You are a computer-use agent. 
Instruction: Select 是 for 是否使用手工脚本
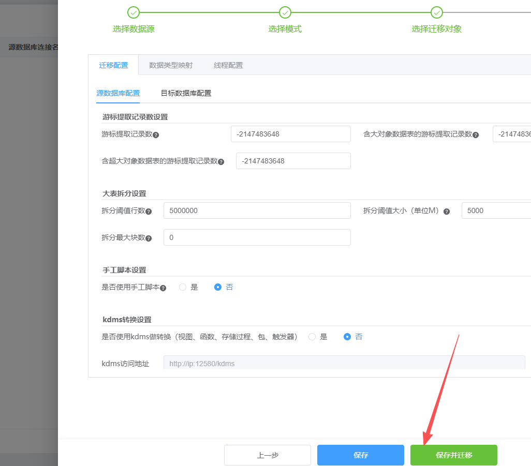pyautogui.click(x=183, y=287)
